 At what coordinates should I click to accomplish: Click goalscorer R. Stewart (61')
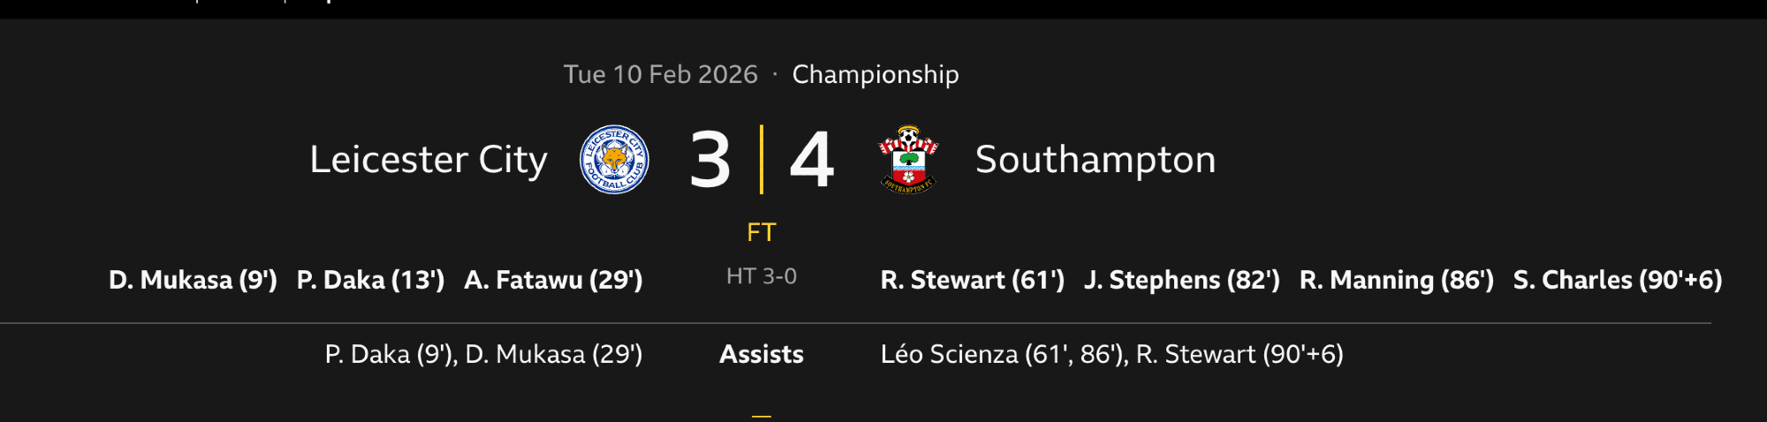(972, 280)
